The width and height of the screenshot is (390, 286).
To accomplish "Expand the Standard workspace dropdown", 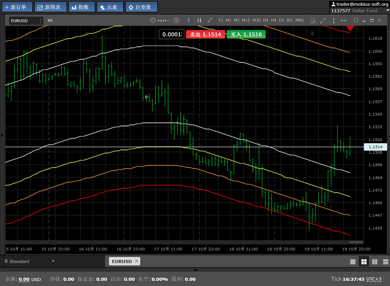I will 53,262.
